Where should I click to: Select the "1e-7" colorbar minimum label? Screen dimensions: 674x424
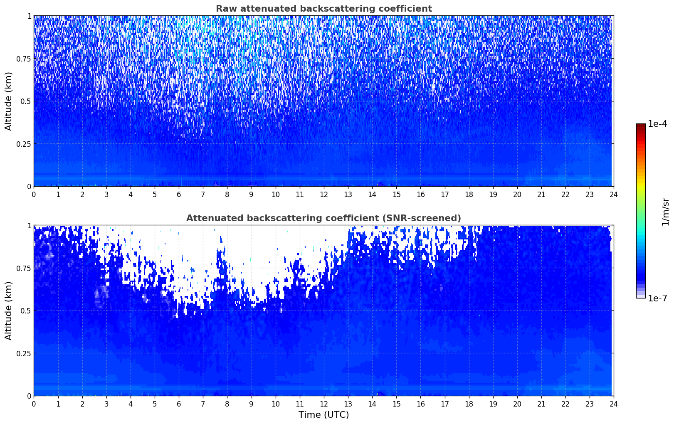point(657,298)
